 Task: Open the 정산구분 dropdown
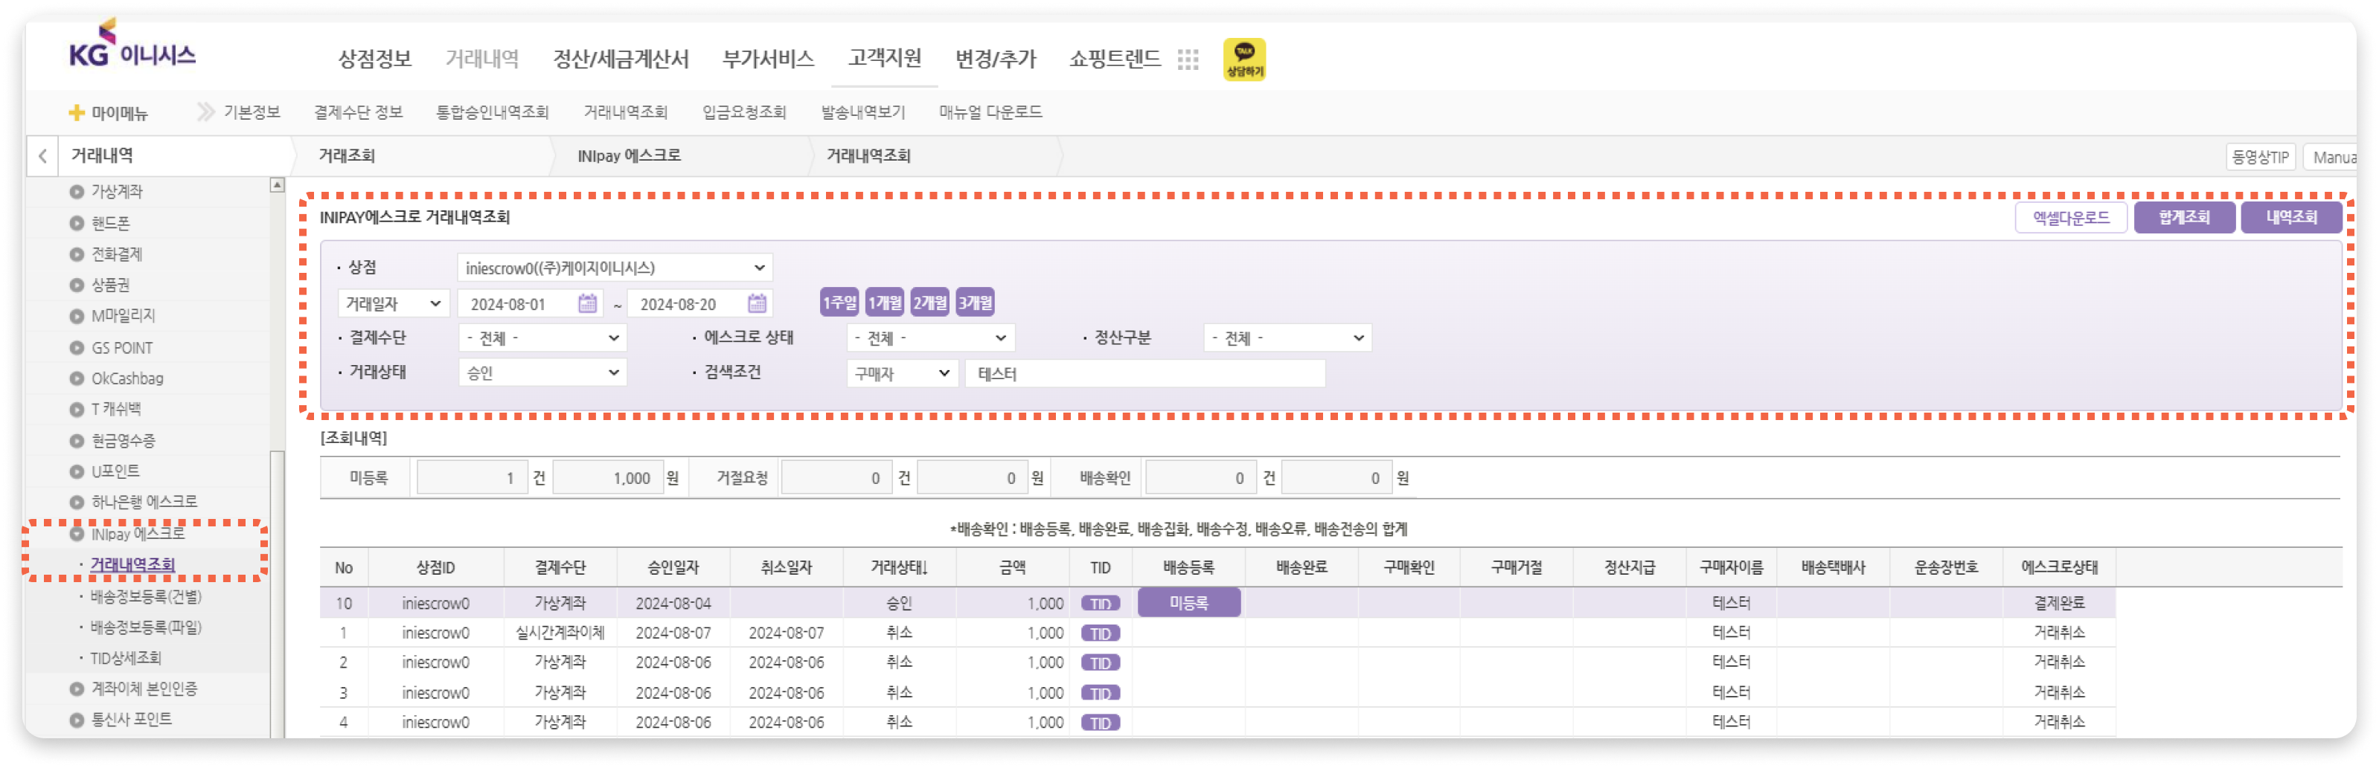pyautogui.click(x=1287, y=338)
